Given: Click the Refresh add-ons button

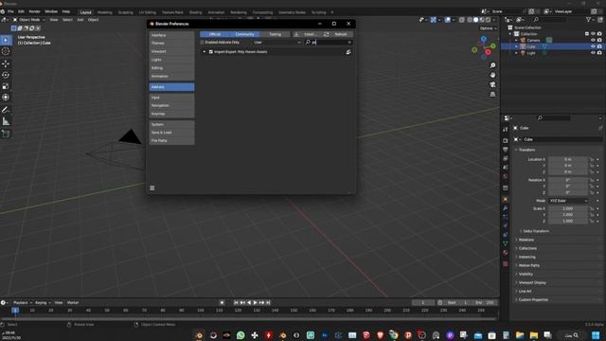Looking at the screenshot, I should pos(337,34).
